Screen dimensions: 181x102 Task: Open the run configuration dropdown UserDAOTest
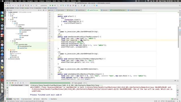pyautogui.click(x=44, y=6)
